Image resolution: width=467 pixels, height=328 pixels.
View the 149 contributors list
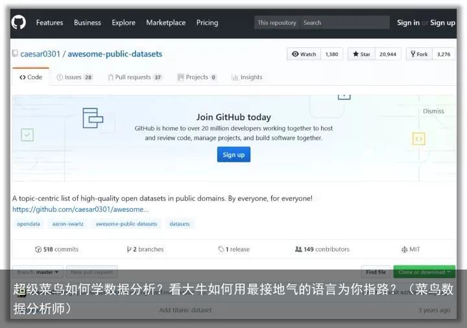[322, 249]
